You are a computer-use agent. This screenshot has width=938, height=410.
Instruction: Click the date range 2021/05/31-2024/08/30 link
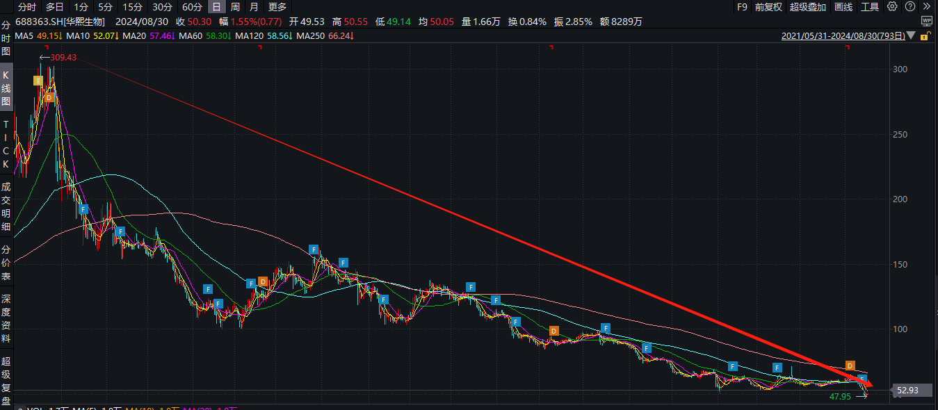(842, 35)
